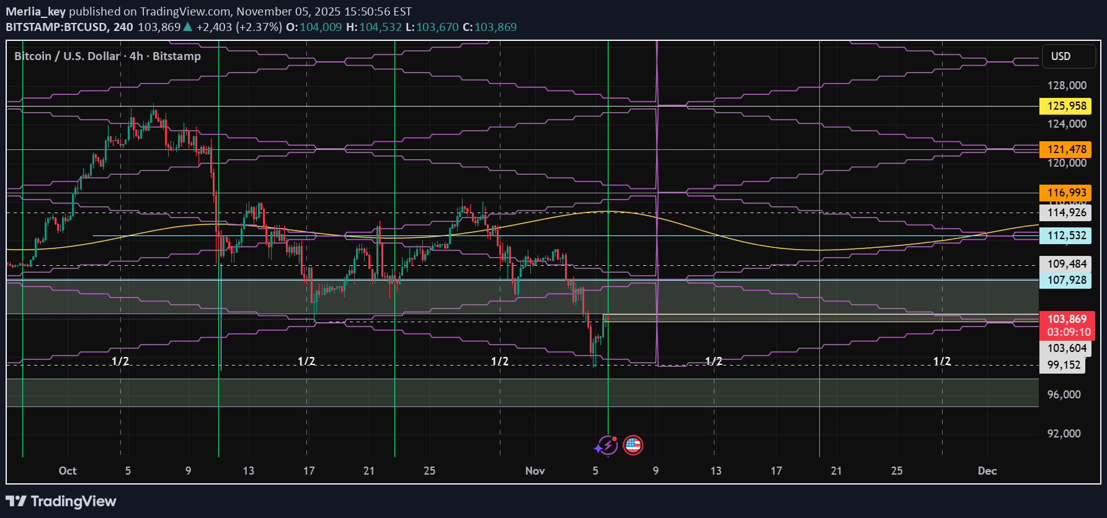
Task: Click the Oct label on time axis
Action: 67,471
